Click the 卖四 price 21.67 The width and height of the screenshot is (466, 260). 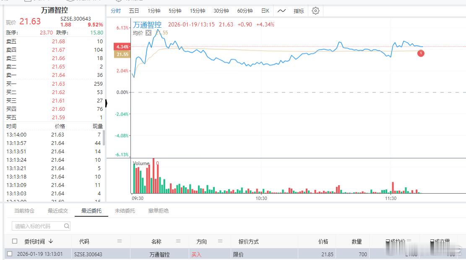click(58, 50)
